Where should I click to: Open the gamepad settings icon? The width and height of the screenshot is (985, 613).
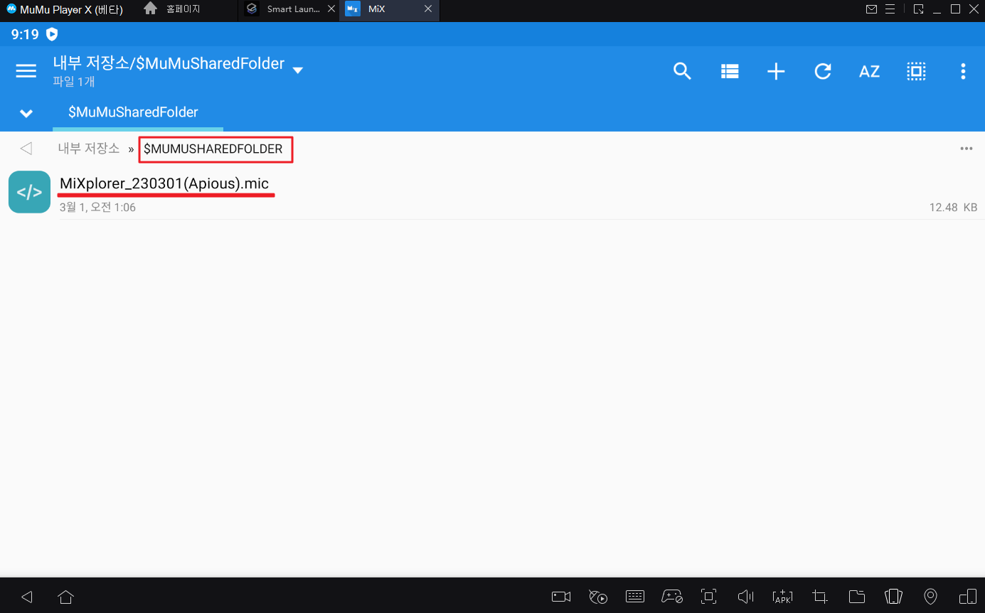672,597
